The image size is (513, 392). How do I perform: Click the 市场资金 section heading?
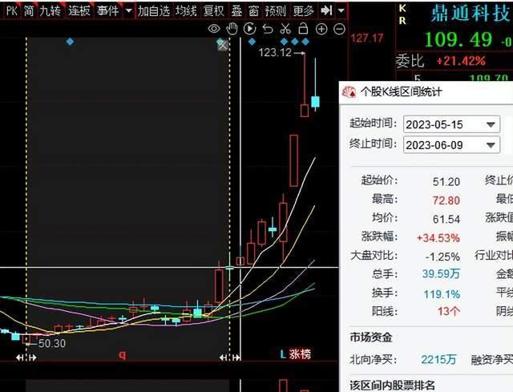371,337
